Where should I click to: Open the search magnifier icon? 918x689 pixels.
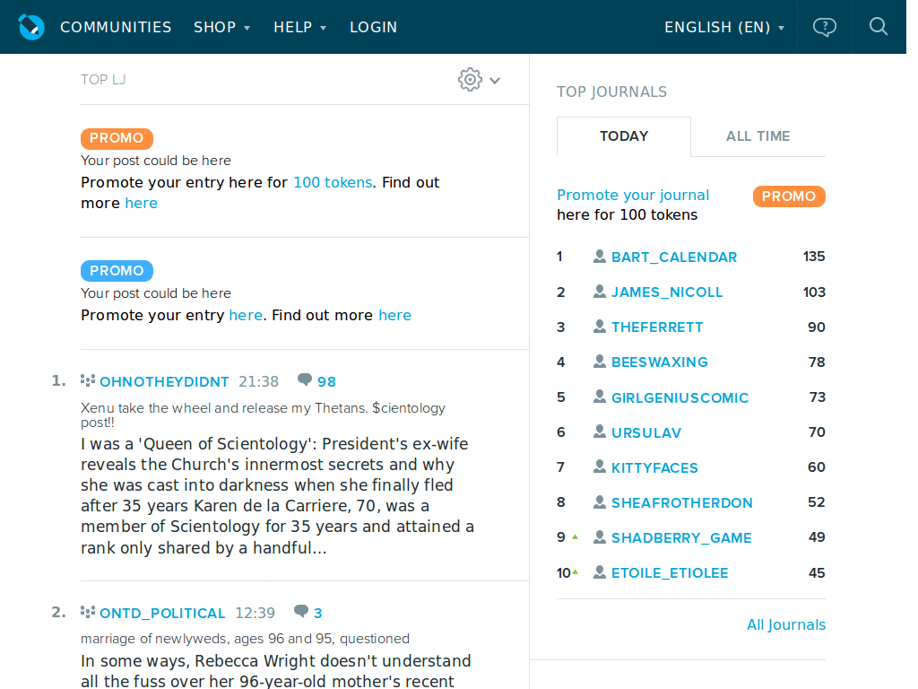coord(878,27)
